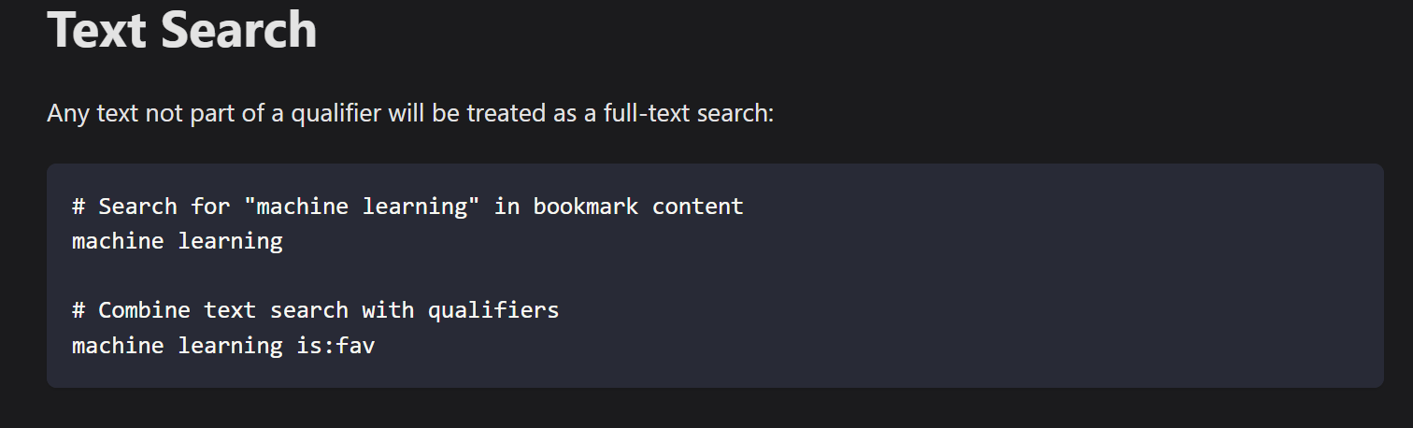The width and height of the screenshot is (1413, 428).
Task: Click "learning" in the "machine learning is:fav" line
Action: 230,346
